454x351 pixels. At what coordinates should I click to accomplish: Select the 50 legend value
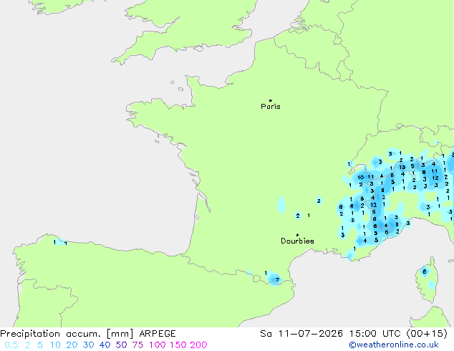tap(121, 345)
